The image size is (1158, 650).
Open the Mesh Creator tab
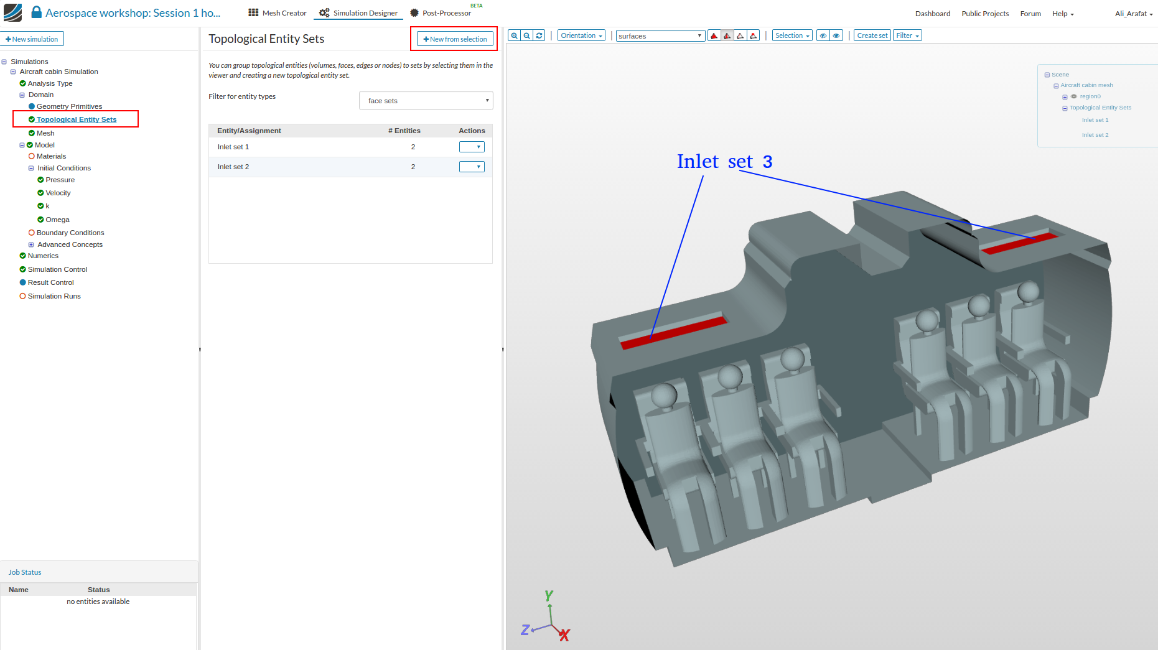278,13
